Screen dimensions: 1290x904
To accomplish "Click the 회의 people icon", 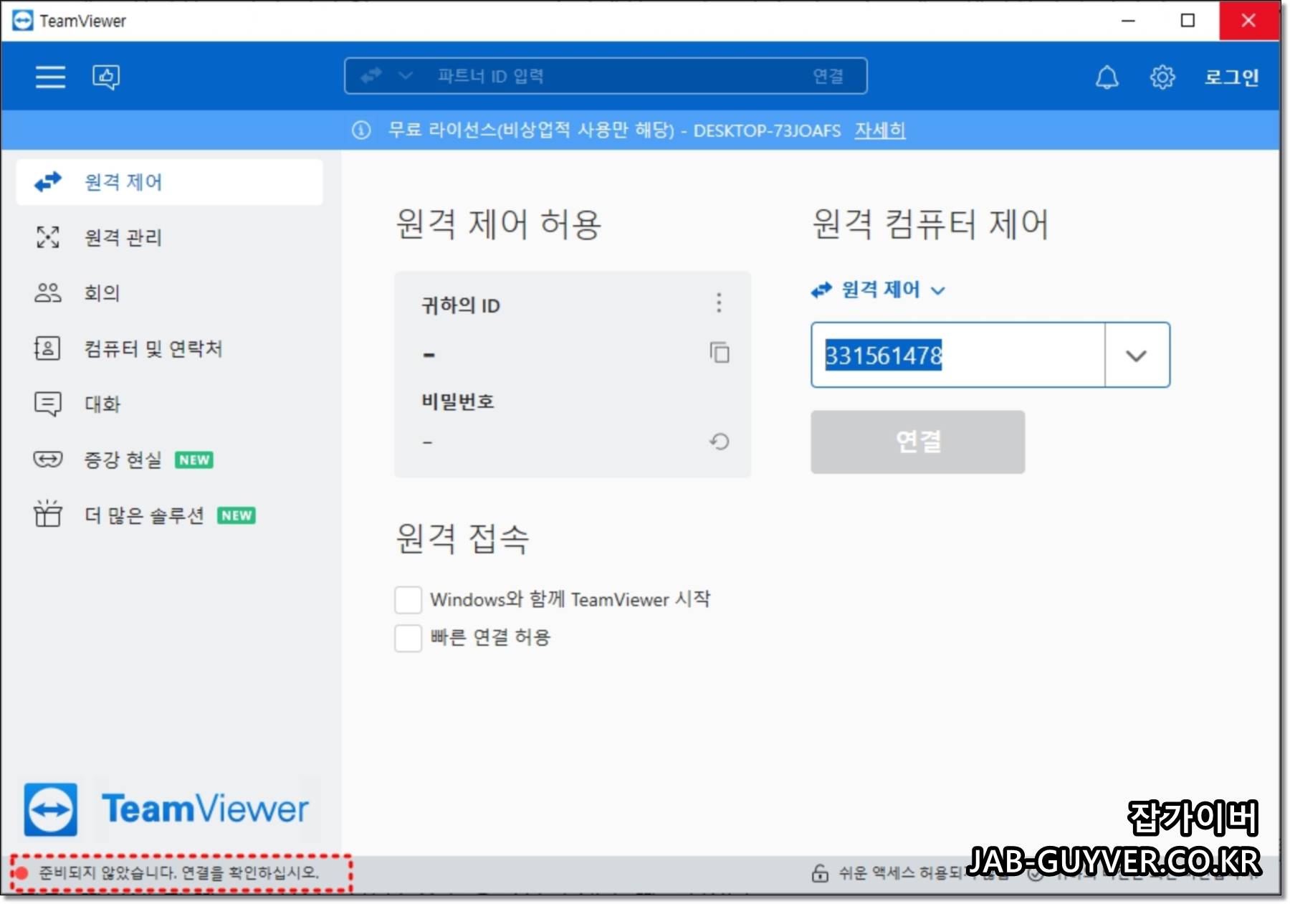I will (x=48, y=292).
